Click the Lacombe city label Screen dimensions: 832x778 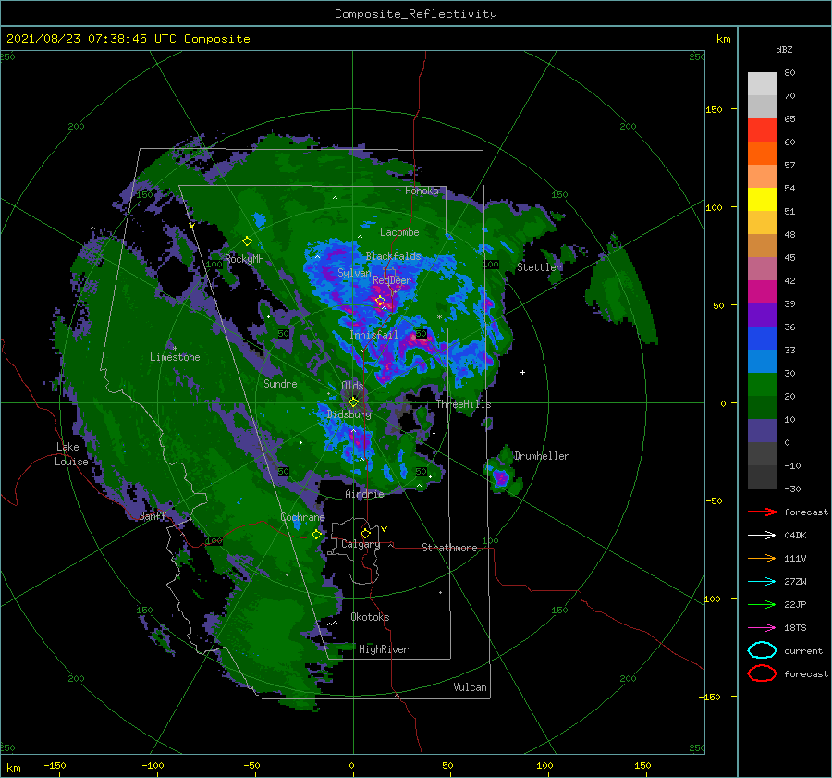click(399, 232)
